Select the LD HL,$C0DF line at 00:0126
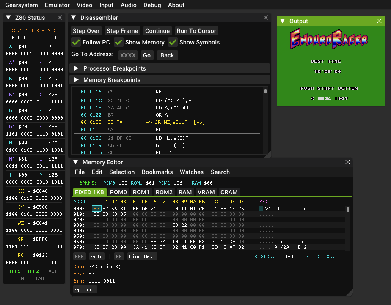Image resolution: width=391 pixels, height=305 pixels. coord(167,138)
